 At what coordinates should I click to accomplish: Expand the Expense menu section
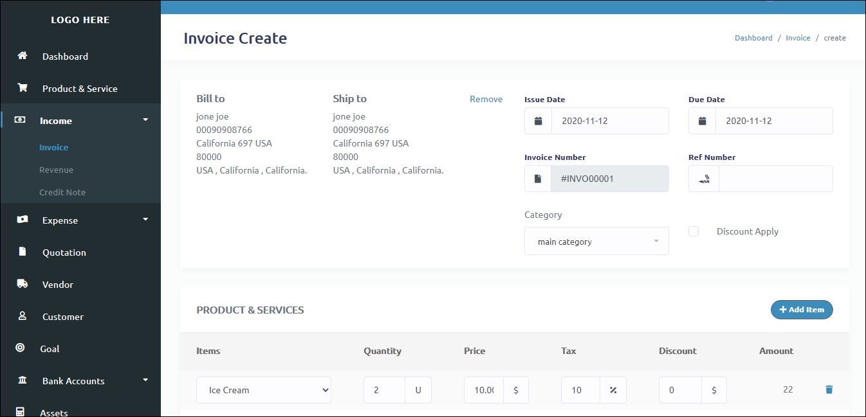click(x=145, y=220)
